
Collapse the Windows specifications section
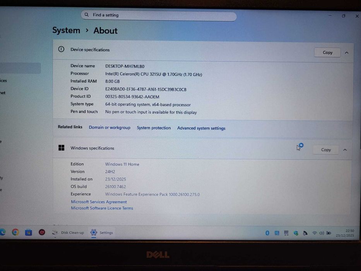point(345,150)
